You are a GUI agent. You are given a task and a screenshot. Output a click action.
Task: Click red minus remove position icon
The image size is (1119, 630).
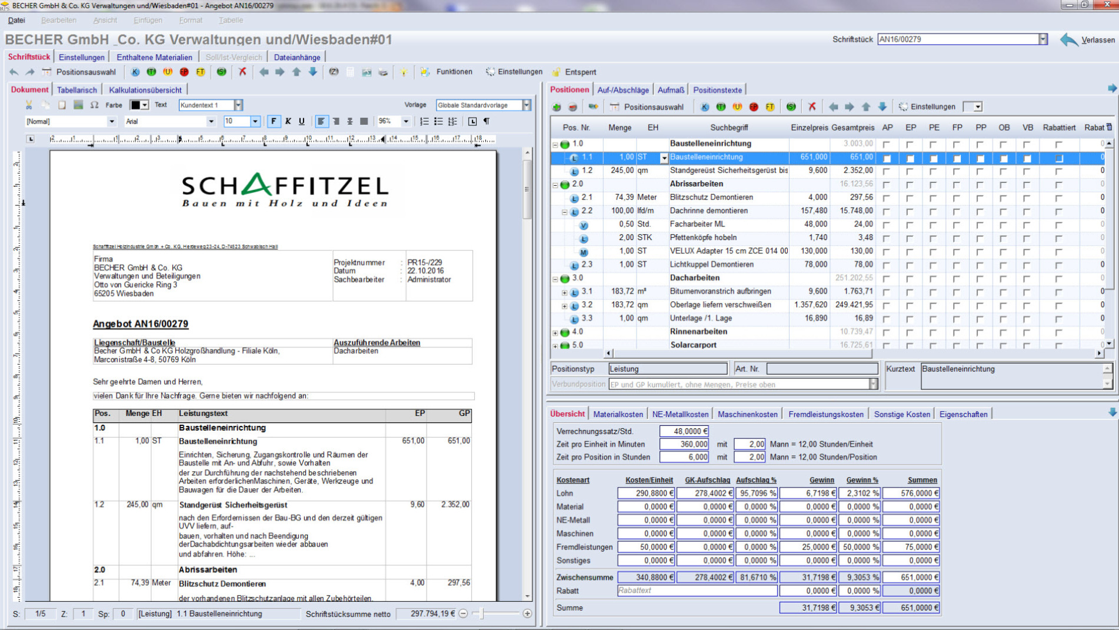(x=572, y=107)
